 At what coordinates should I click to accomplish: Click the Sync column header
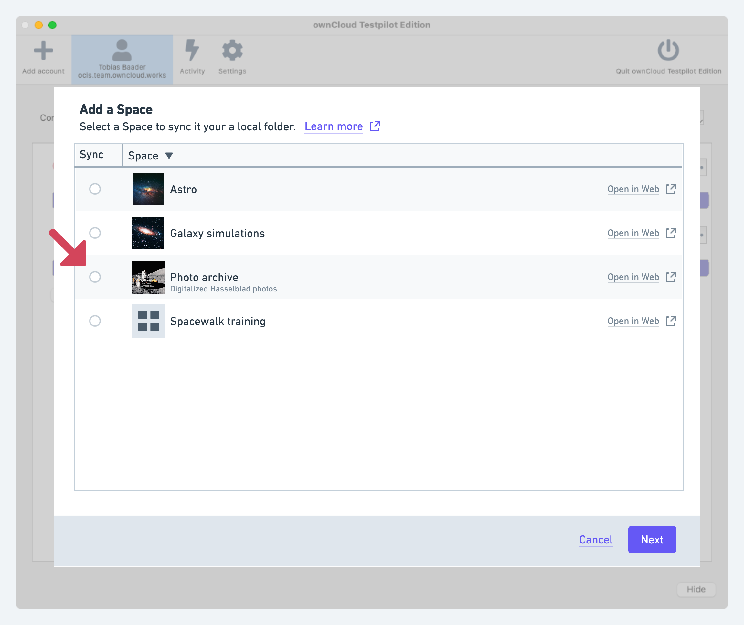pos(91,155)
